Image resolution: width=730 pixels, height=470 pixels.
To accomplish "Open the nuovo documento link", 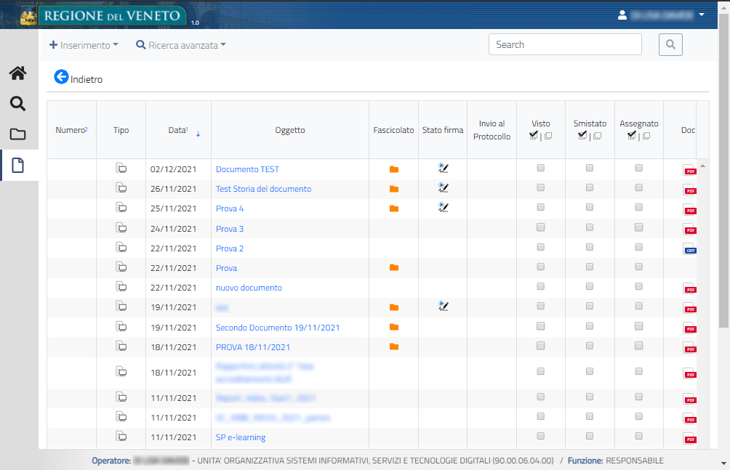I will pos(249,288).
